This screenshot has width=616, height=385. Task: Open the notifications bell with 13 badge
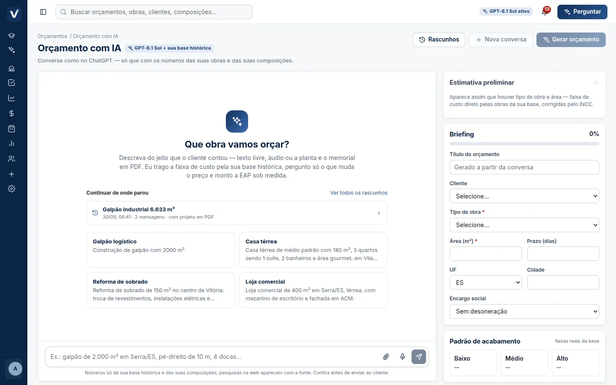pyautogui.click(x=545, y=12)
